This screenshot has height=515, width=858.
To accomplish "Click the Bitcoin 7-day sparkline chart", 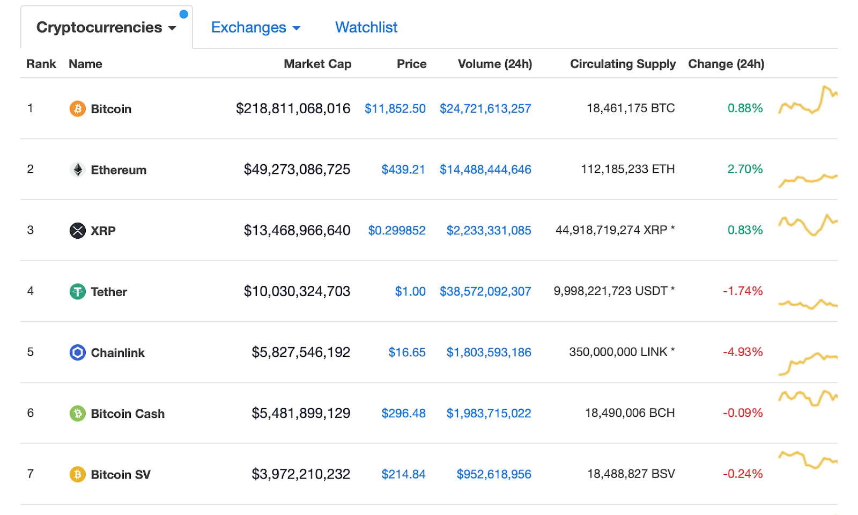I will 808,100.
